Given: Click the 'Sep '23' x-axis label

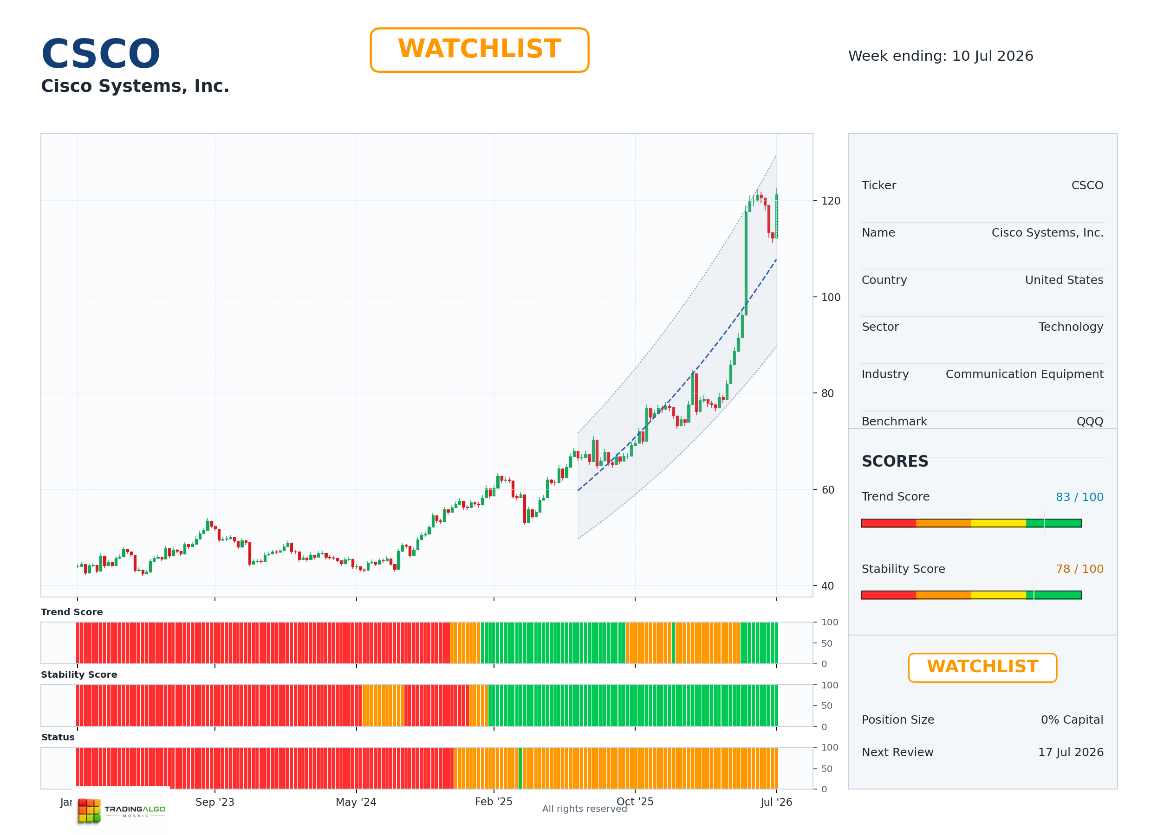Looking at the screenshot, I should coord(214,802).
